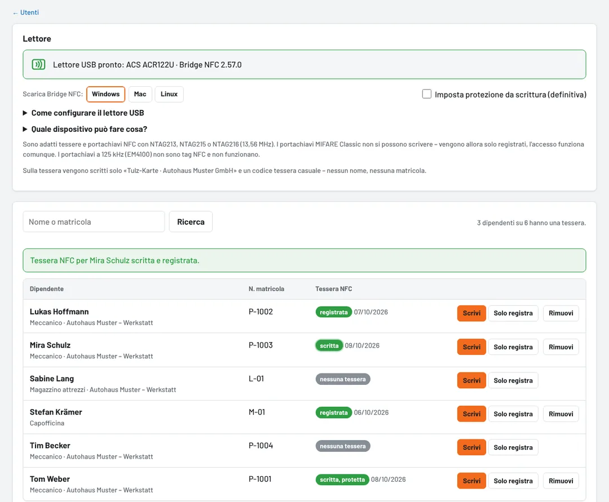Click the Ricerca button
This screenshot has height=502, width=609.
coord(191,222)
